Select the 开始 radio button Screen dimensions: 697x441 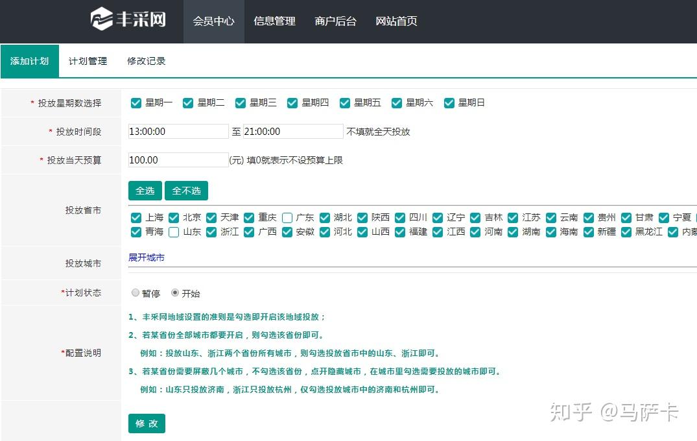tap(174, 292)
